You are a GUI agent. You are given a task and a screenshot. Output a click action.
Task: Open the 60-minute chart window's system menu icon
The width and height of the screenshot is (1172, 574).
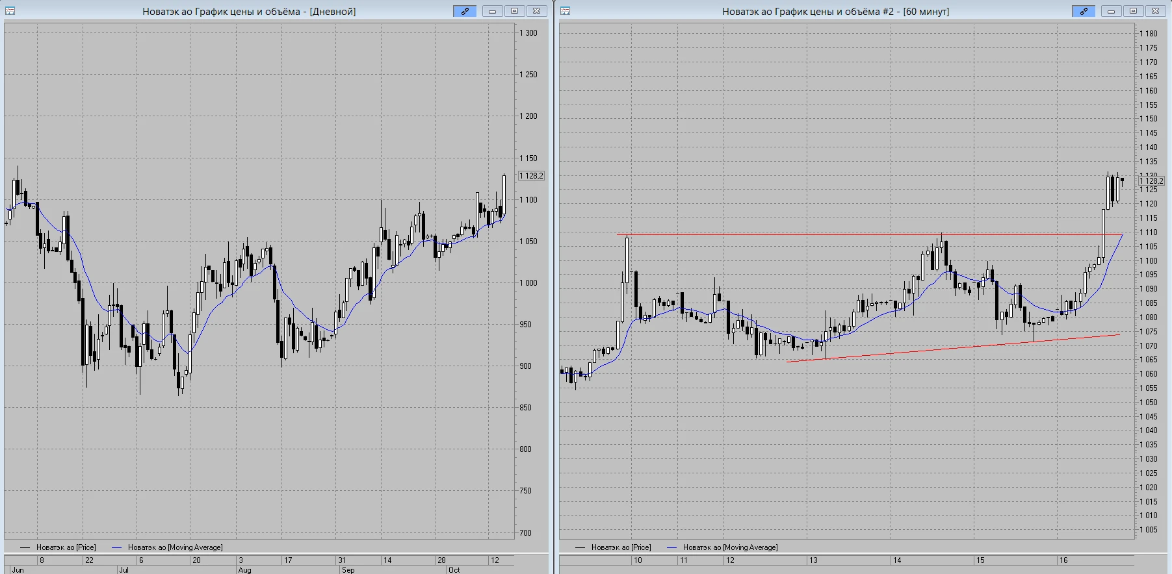tap(566, 11)
